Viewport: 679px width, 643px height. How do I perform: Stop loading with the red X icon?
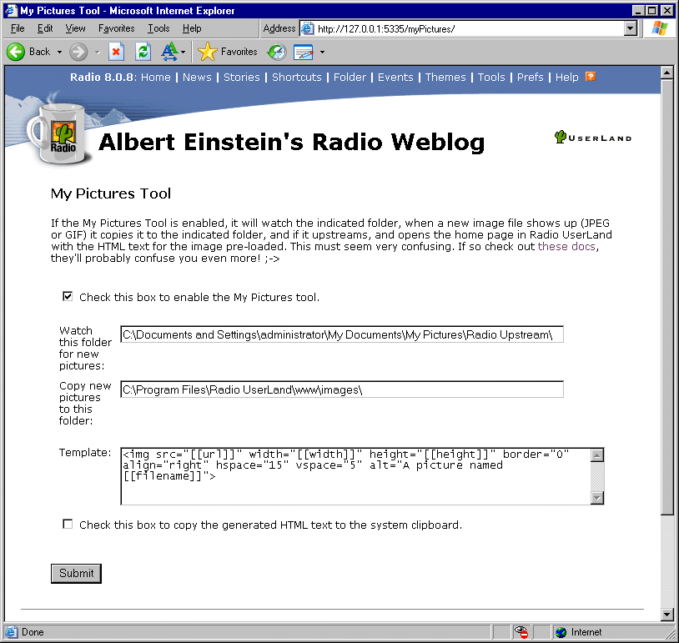pos(116,52)
